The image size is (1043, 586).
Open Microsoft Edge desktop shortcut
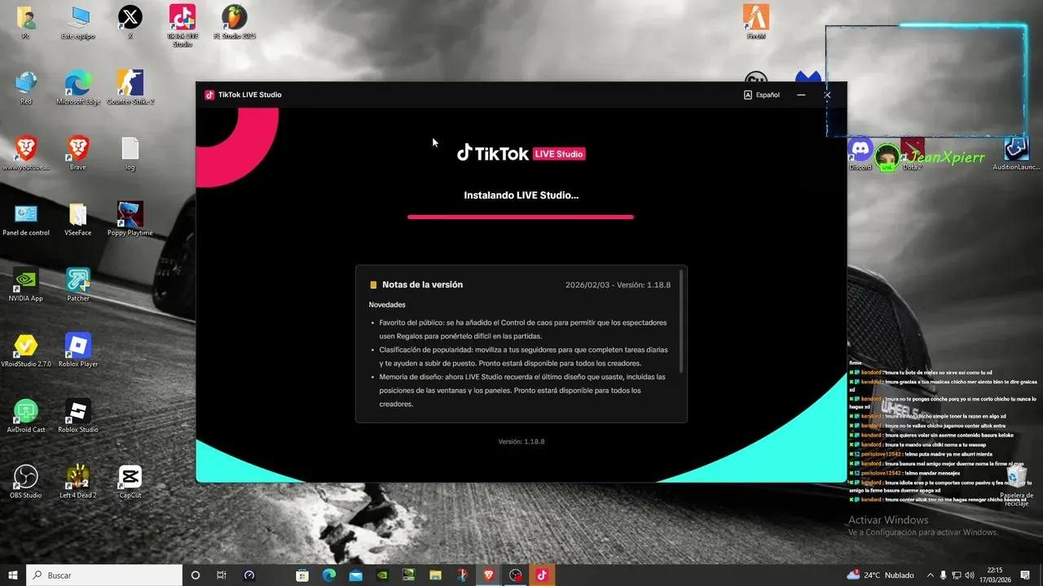pos(78,89)
